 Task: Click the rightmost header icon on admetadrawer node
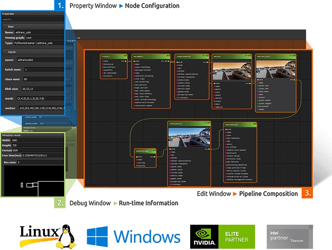(154, 150)
